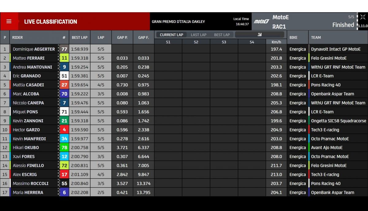Select rider Kevin MANFREDI
Screen dimensions: 368x211
tap(29, 139)
